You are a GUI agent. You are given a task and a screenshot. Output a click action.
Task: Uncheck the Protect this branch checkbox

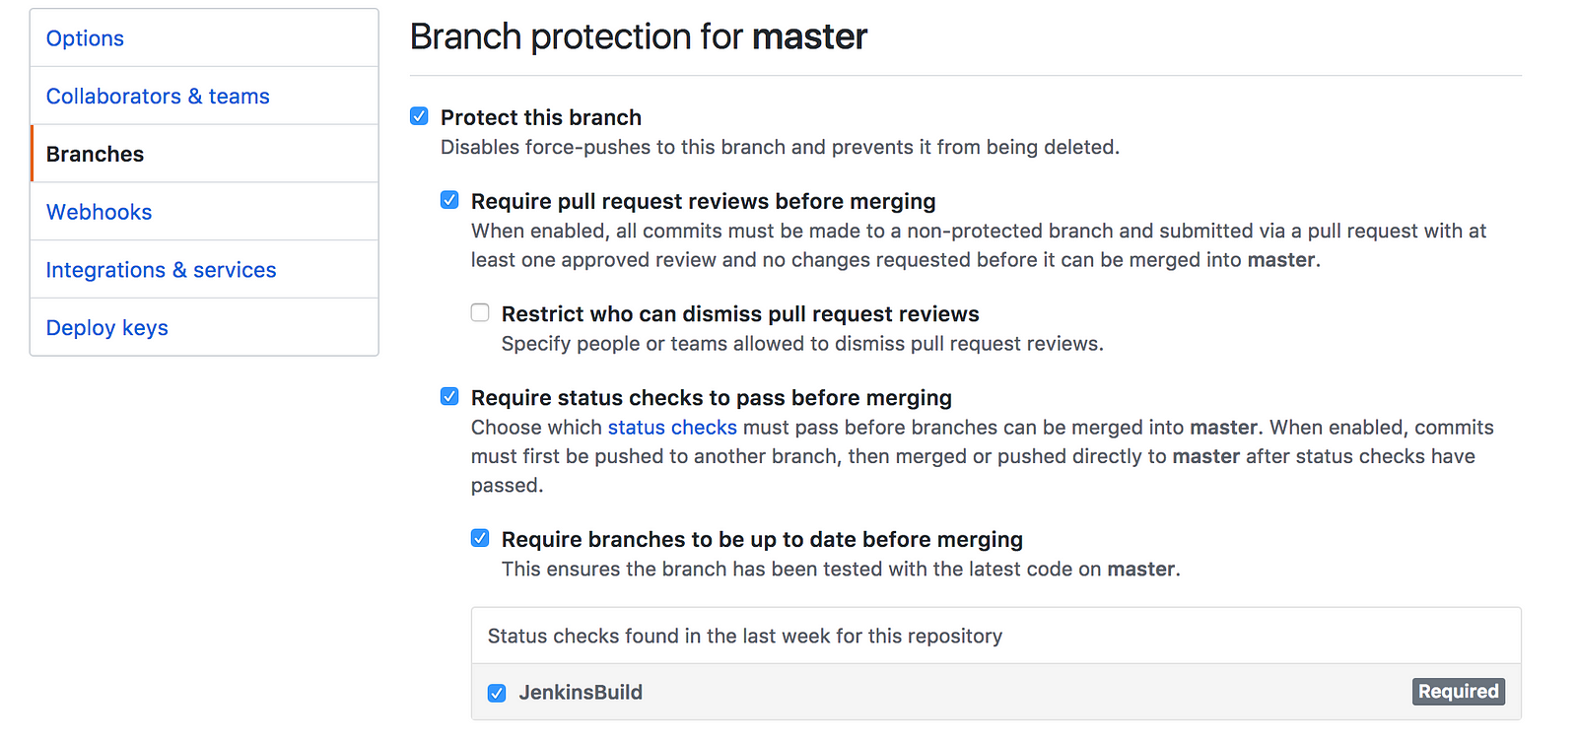pos(419,116)
